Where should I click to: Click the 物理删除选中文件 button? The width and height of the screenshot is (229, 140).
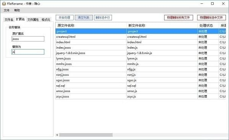[211, 17]
